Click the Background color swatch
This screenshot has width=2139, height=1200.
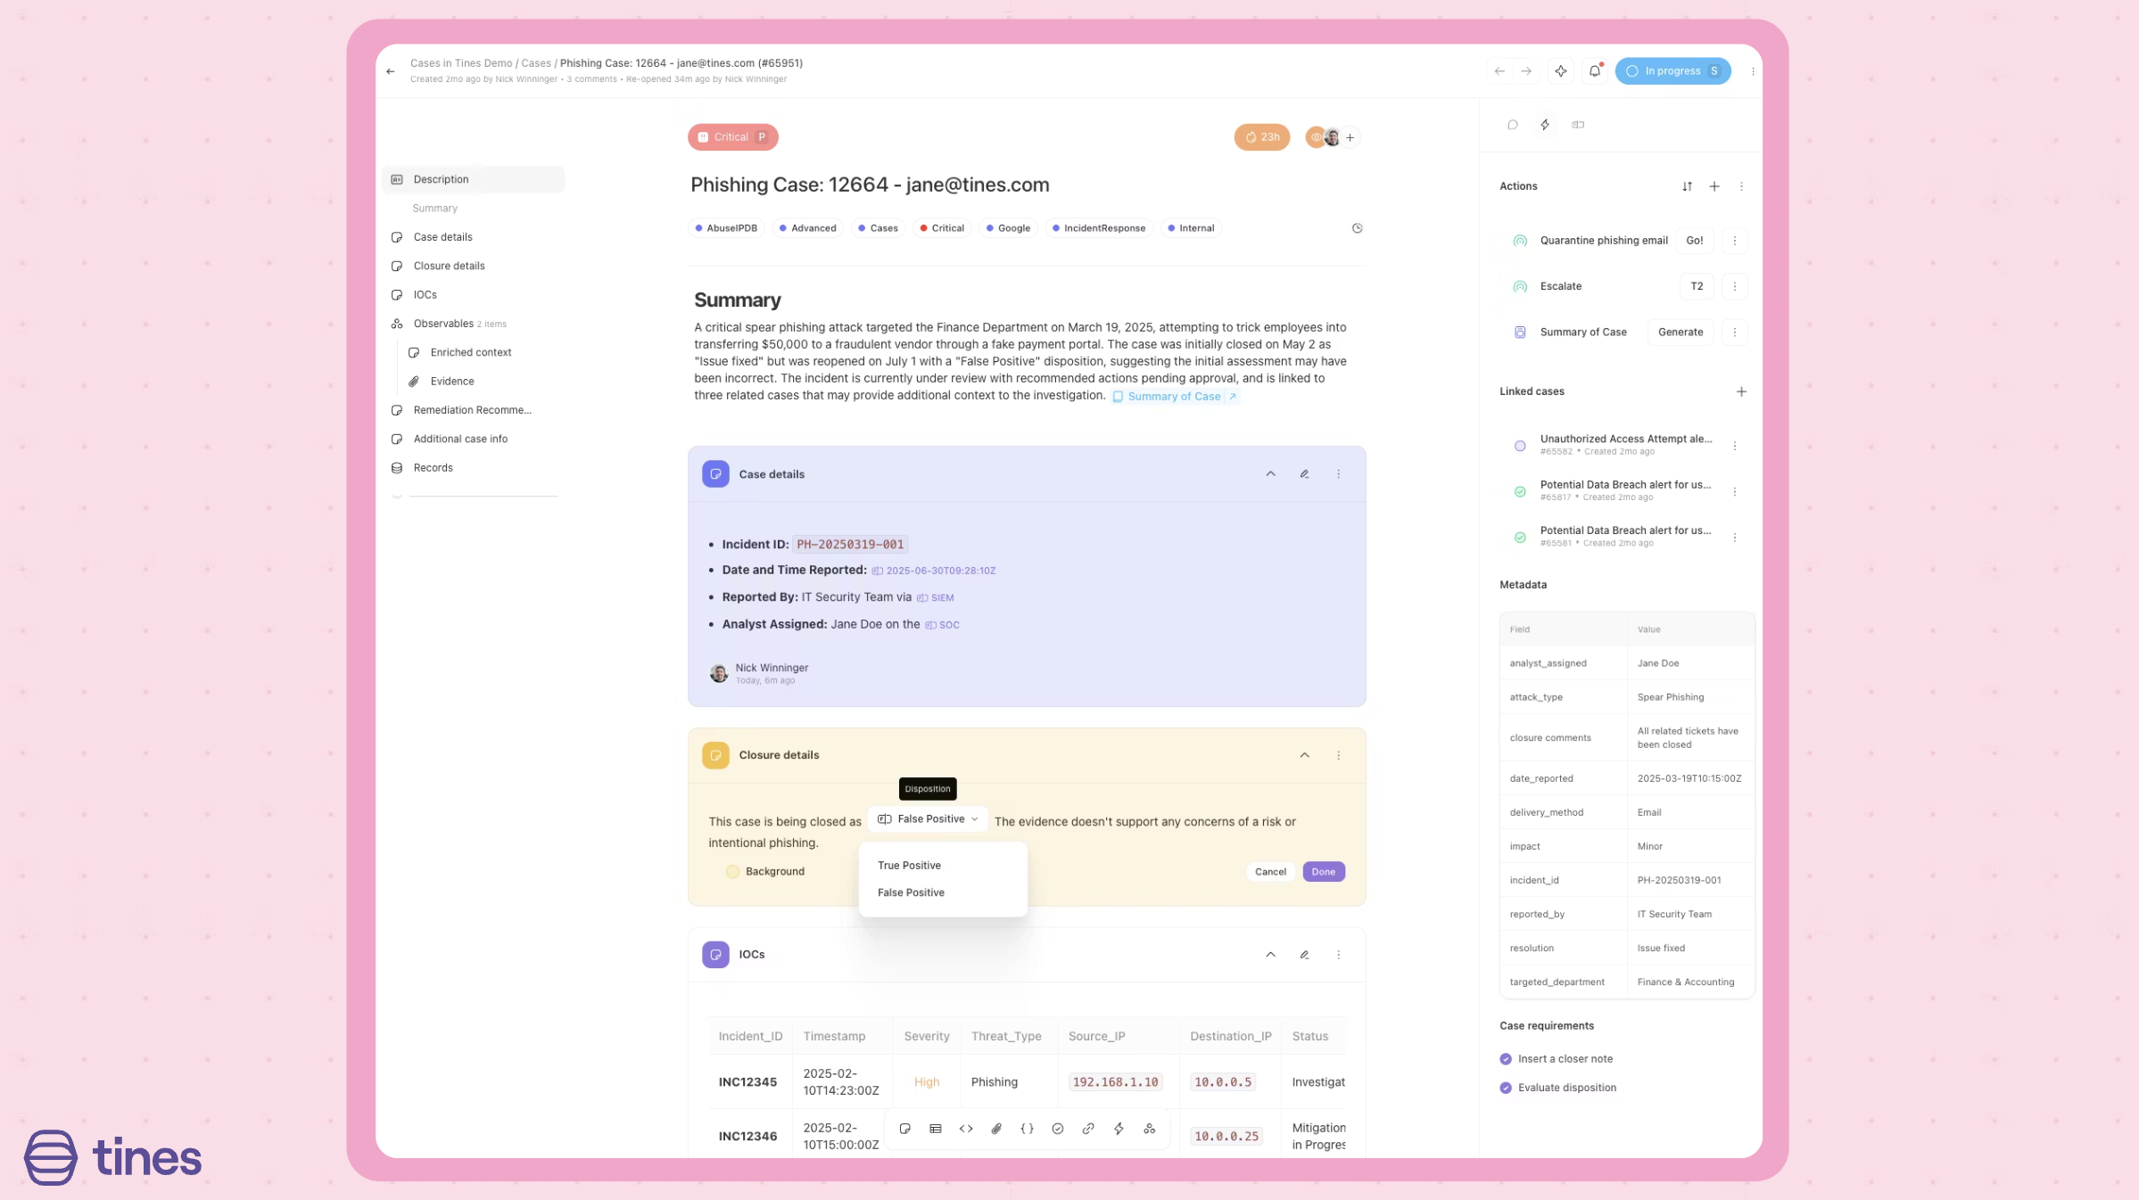click(x=732, y=872)
